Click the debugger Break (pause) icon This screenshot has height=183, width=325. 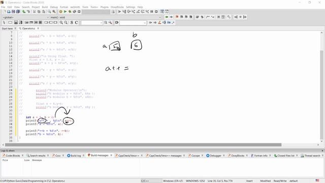tap(152, 12)
